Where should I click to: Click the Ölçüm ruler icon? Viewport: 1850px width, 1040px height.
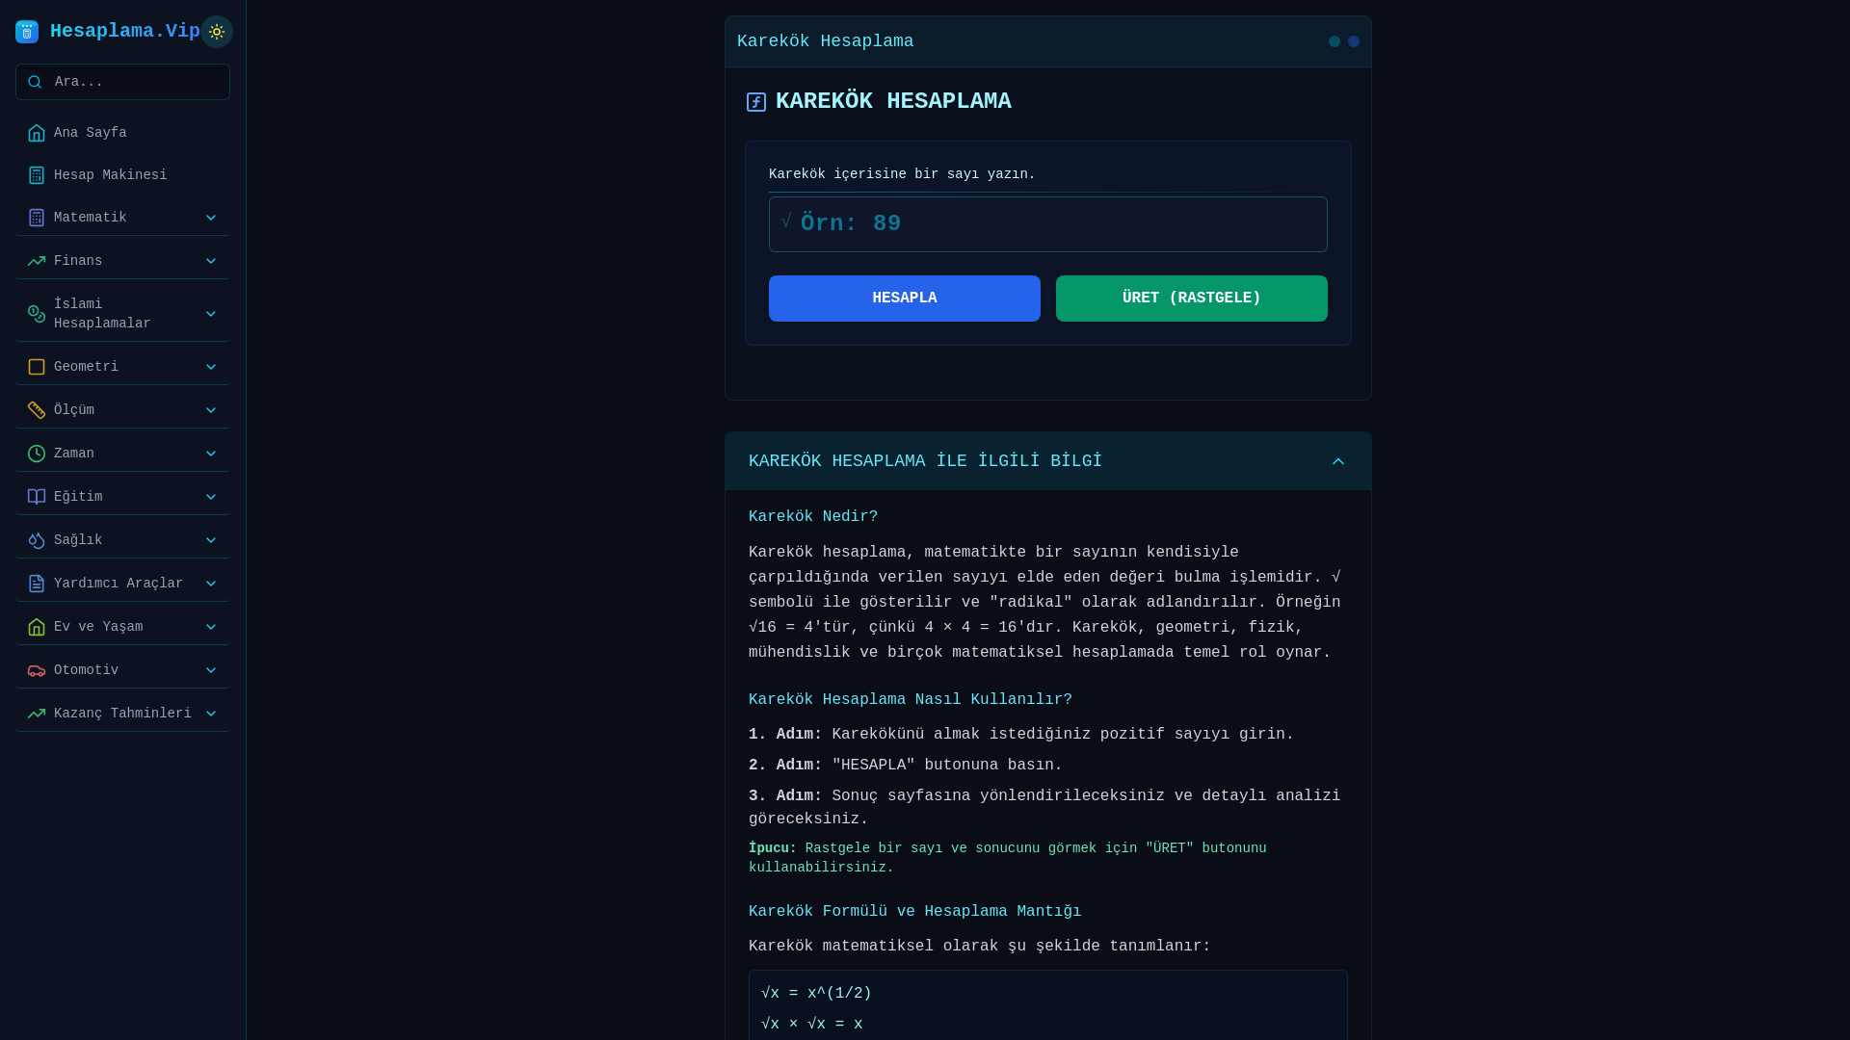[x=37, y=410]
